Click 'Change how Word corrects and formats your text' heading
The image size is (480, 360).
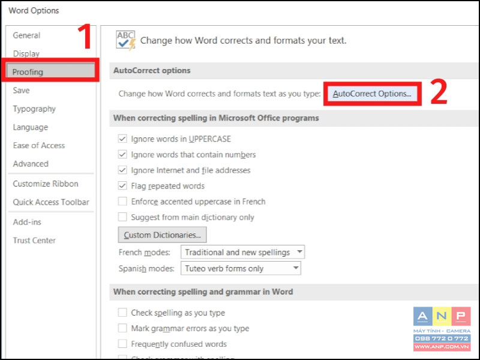click(x=244, y=40)
